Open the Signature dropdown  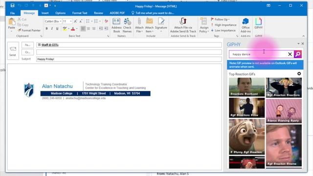(161, 25)
